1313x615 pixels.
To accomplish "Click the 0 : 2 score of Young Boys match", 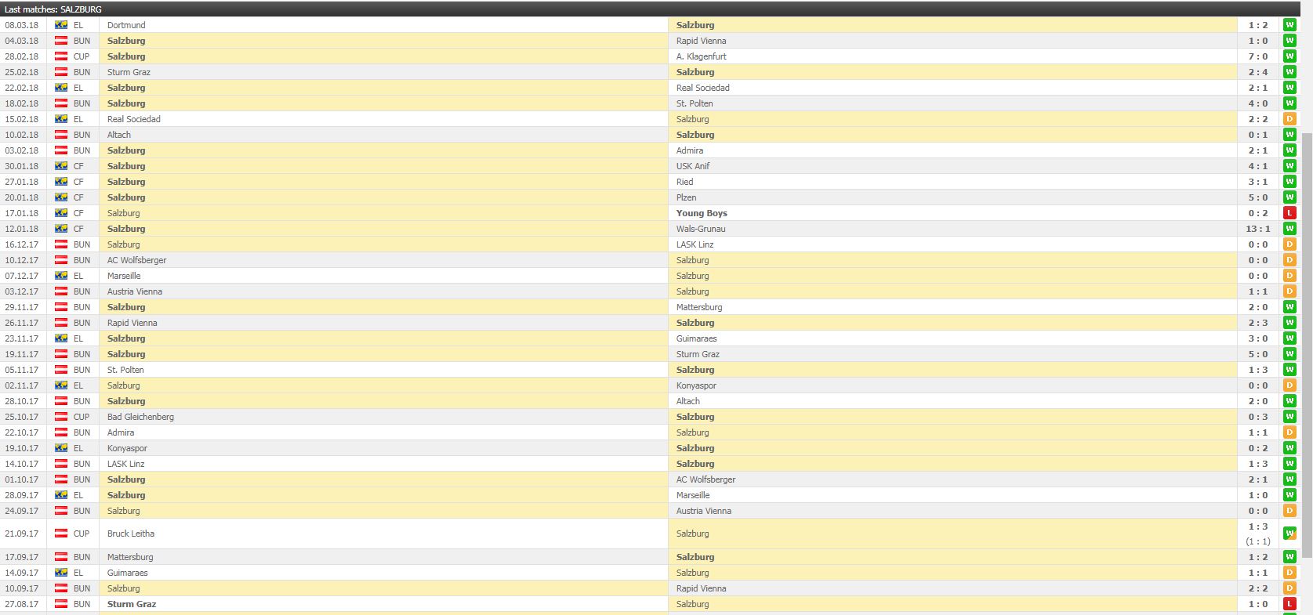I will [1258, 213].
